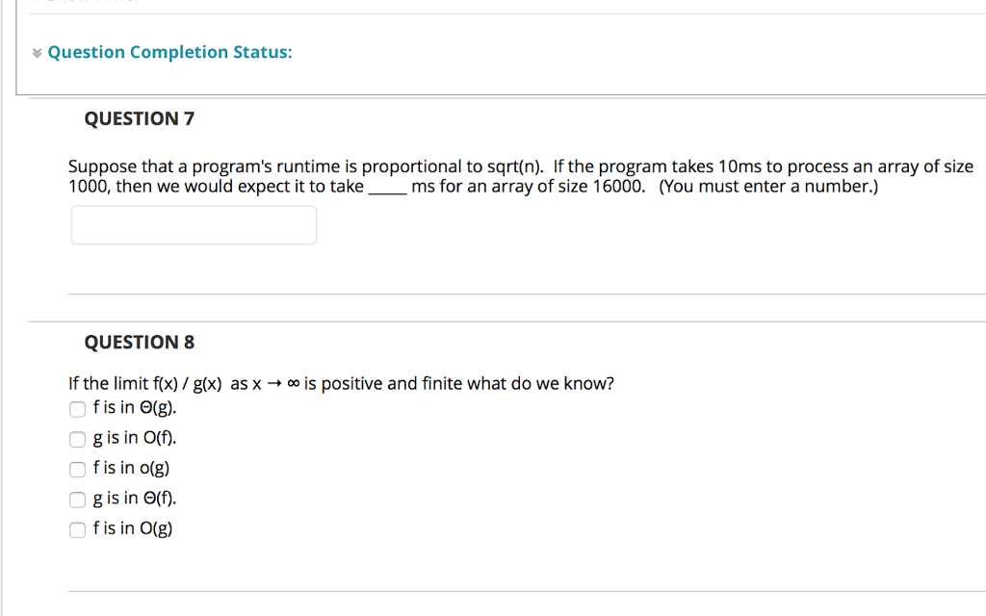Viewport: 986px width, 616px height.
Task: Toggle the last answer choice in Question 8
Action: click(x=77, y=529)
